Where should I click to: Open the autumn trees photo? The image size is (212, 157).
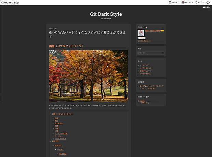tap(88, 76)
